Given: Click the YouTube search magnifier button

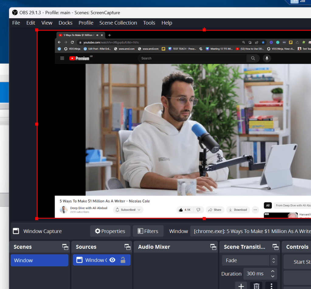Looking at the screenshot, I should tap(253, 58).
